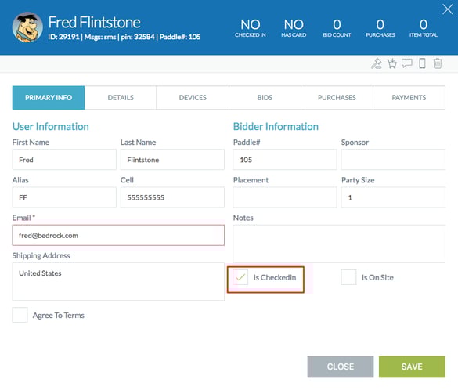
Task: Close the dialog with the X icon
Action: (x=447, y=9)
